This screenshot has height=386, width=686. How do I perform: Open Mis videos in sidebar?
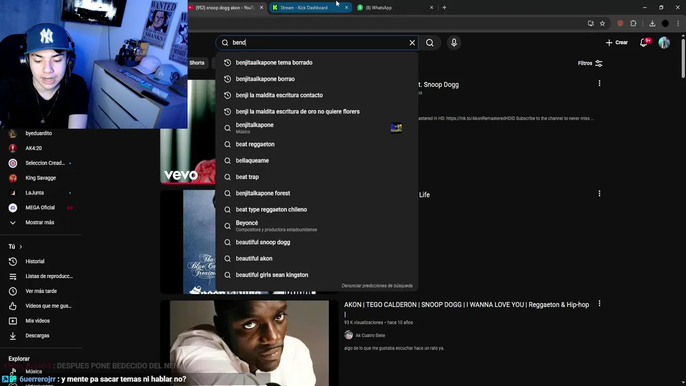click(38, 321)
